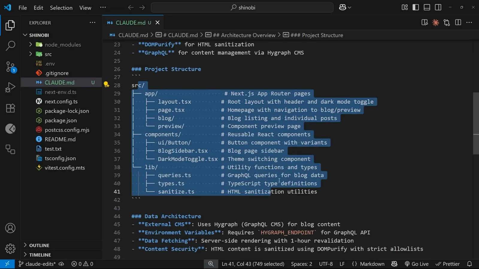Open the Explorer view in activity bar
Viewport: 479px width, 269px height.
pyautogui.click(x=10, y=25)
